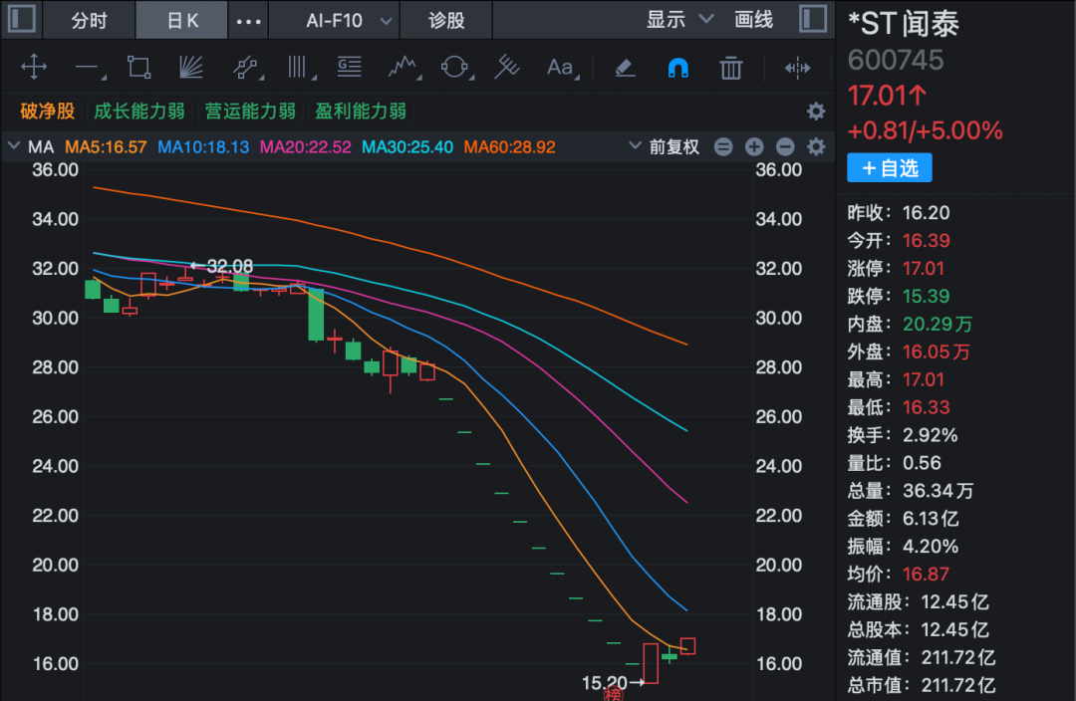
Task: Delete drawings with the trash icon
Action: coord(731,68)
